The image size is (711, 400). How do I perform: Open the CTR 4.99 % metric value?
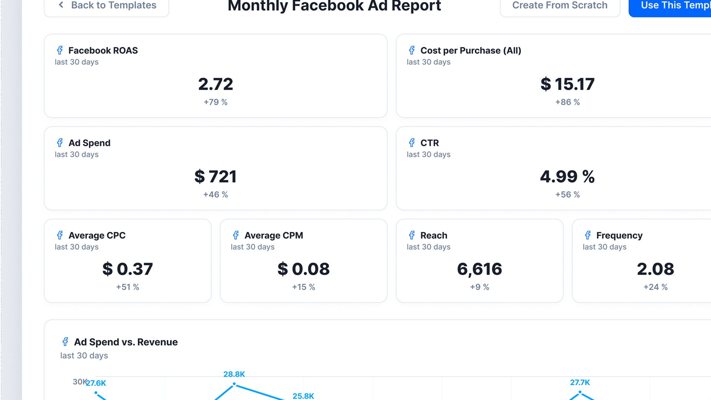point(567,177)
